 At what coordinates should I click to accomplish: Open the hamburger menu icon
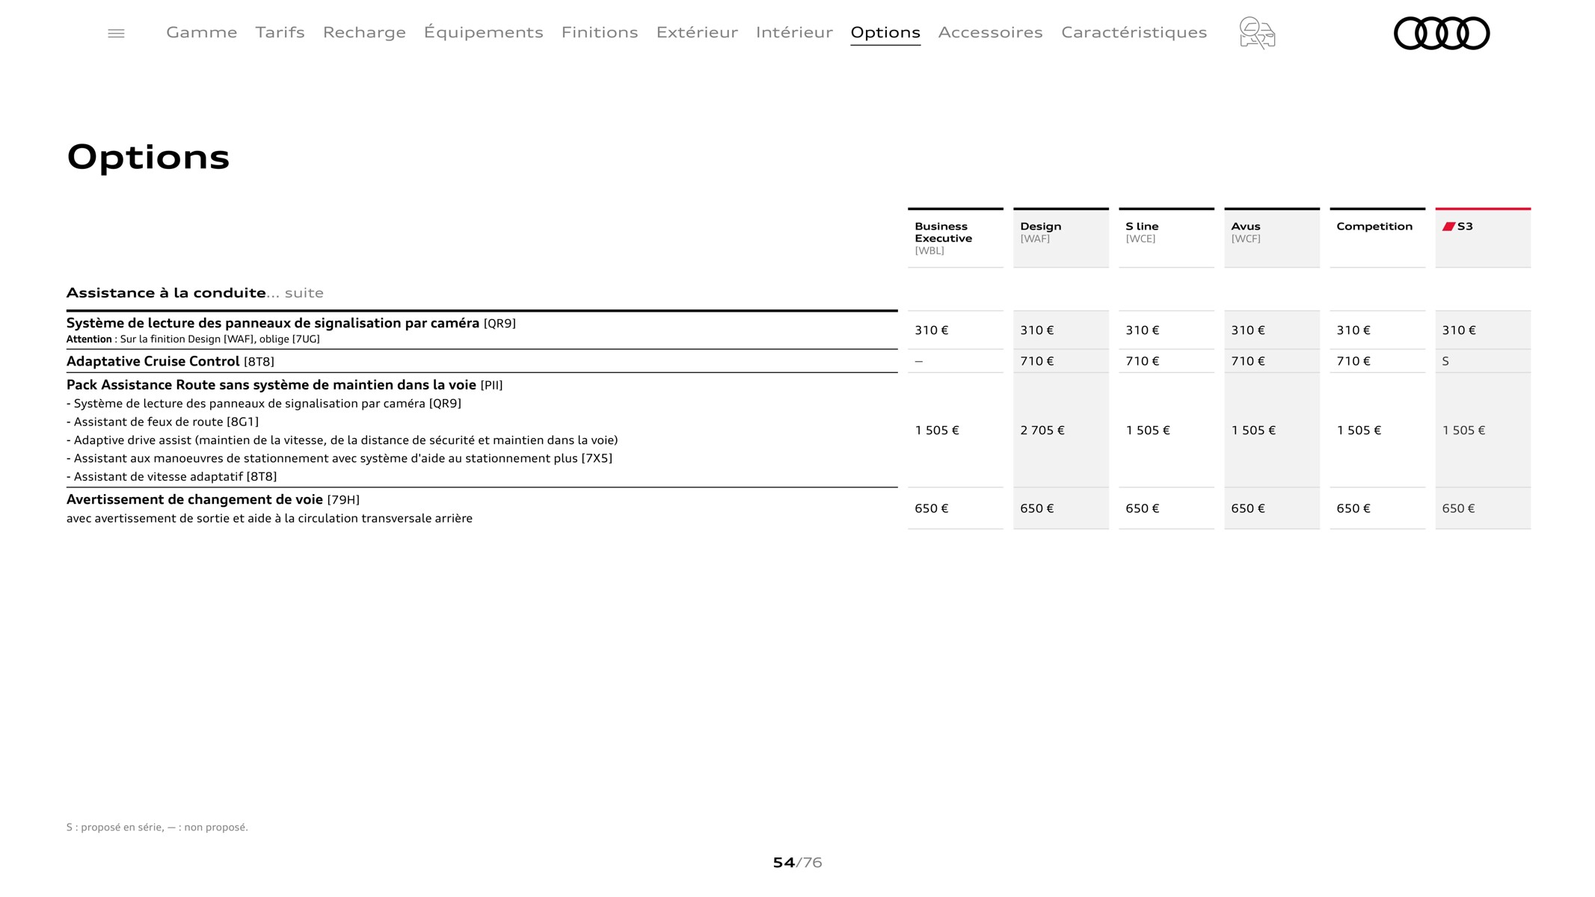[116, 33]
